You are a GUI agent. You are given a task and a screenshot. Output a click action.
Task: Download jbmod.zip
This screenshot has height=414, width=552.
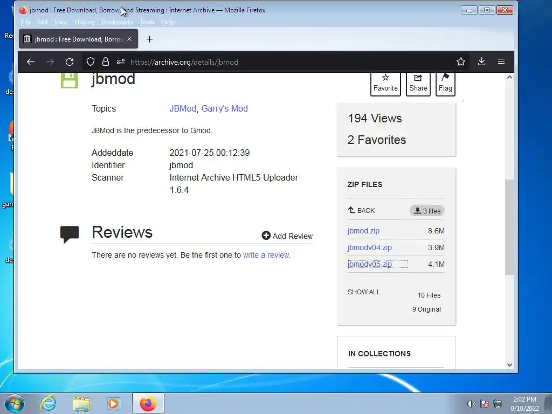click(x=363, y=231)
